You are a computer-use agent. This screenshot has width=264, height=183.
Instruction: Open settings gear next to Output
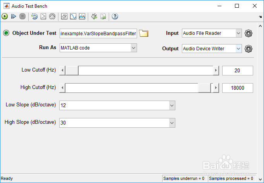pos(249,49)
